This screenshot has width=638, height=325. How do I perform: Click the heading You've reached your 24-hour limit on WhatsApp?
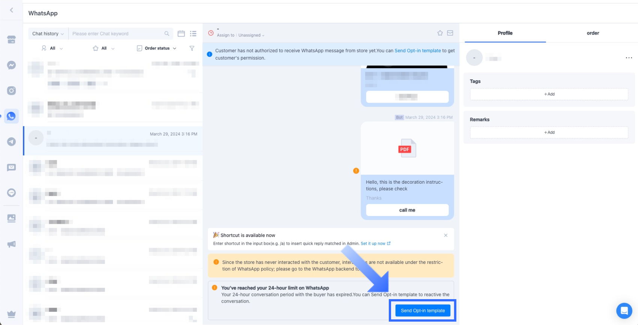point(275,288)
